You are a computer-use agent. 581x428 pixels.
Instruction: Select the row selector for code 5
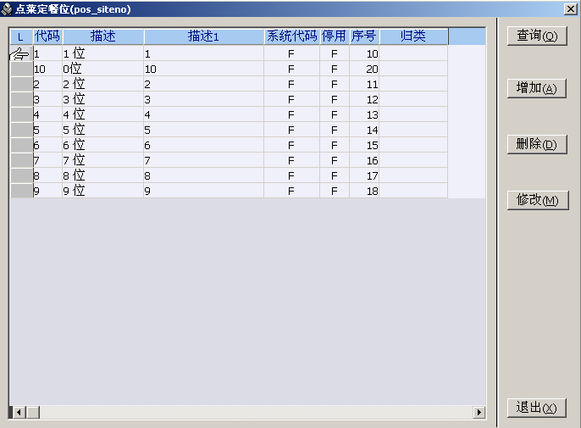pyautogui.click(x=20, y=130)
